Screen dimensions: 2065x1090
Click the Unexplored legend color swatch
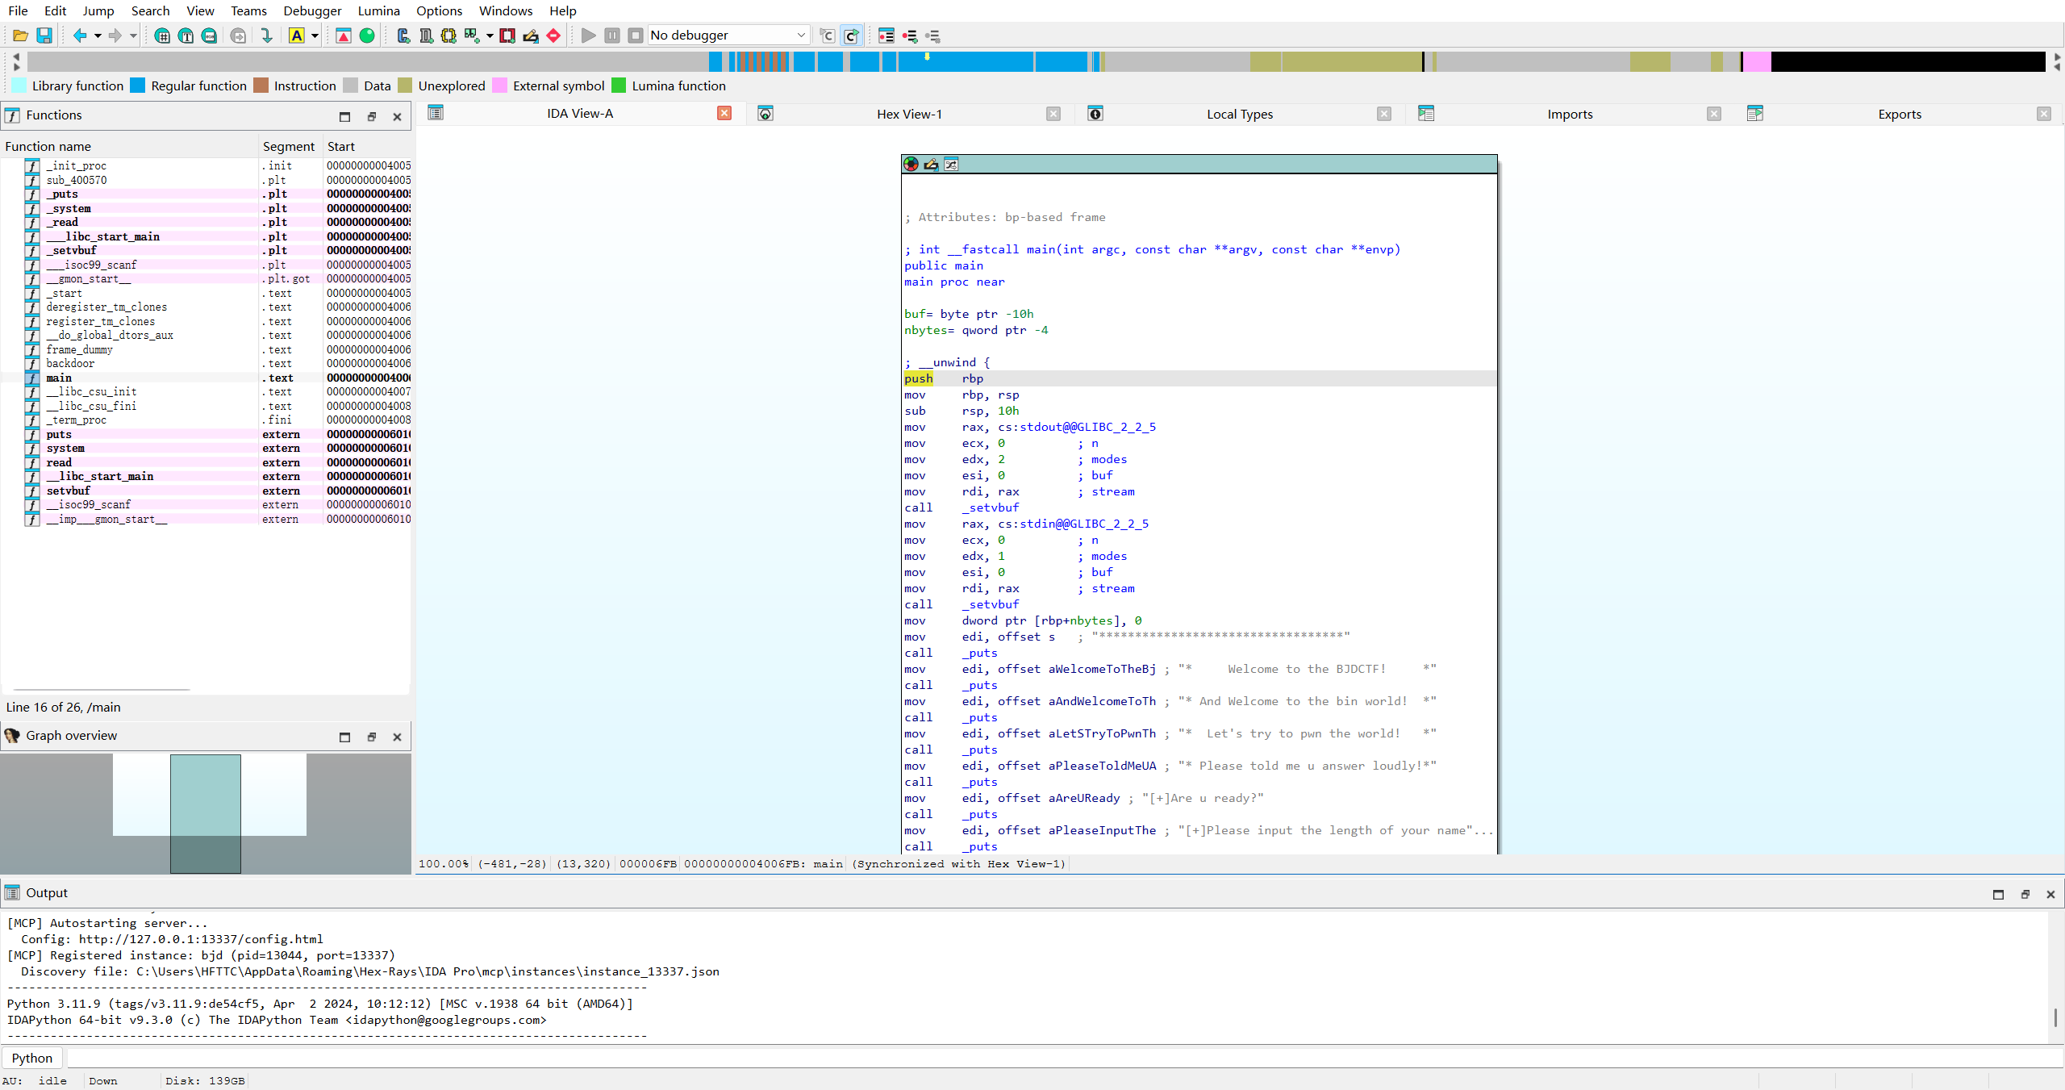coord(405,86)
